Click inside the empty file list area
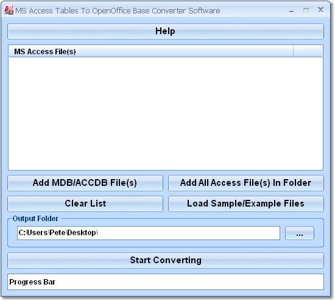Image resolution: width=335 pixels, height=301 pixels. click(166, 113)
